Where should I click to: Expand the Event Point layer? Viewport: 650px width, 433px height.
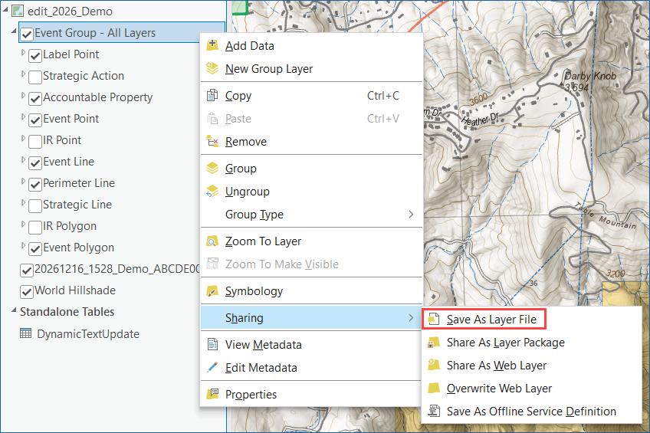pos(23,118)
